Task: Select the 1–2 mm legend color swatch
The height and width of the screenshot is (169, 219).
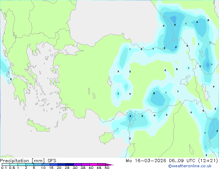Action: [x=22, y=165]
